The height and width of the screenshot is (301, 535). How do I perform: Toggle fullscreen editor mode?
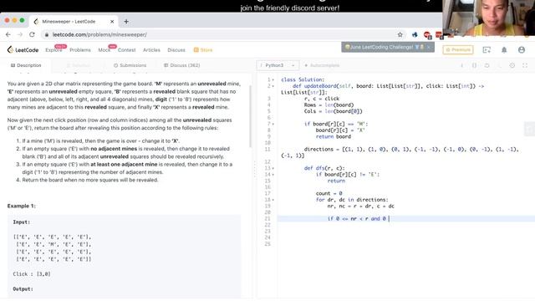(525, 65)
